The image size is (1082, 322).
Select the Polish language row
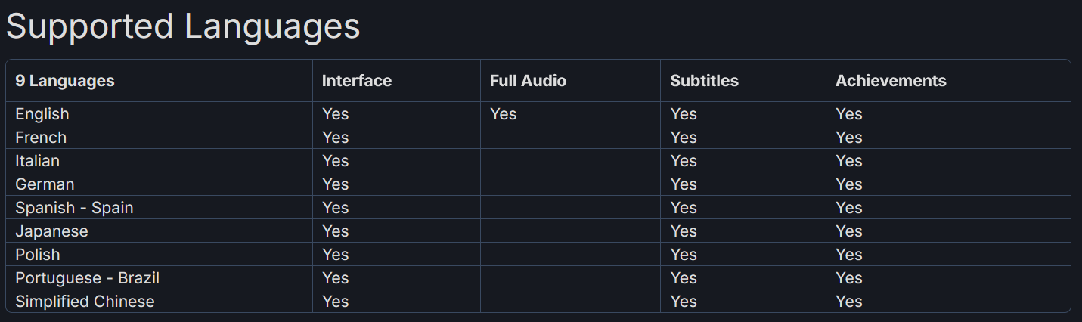pyautogui.click(x=538, y=255)
